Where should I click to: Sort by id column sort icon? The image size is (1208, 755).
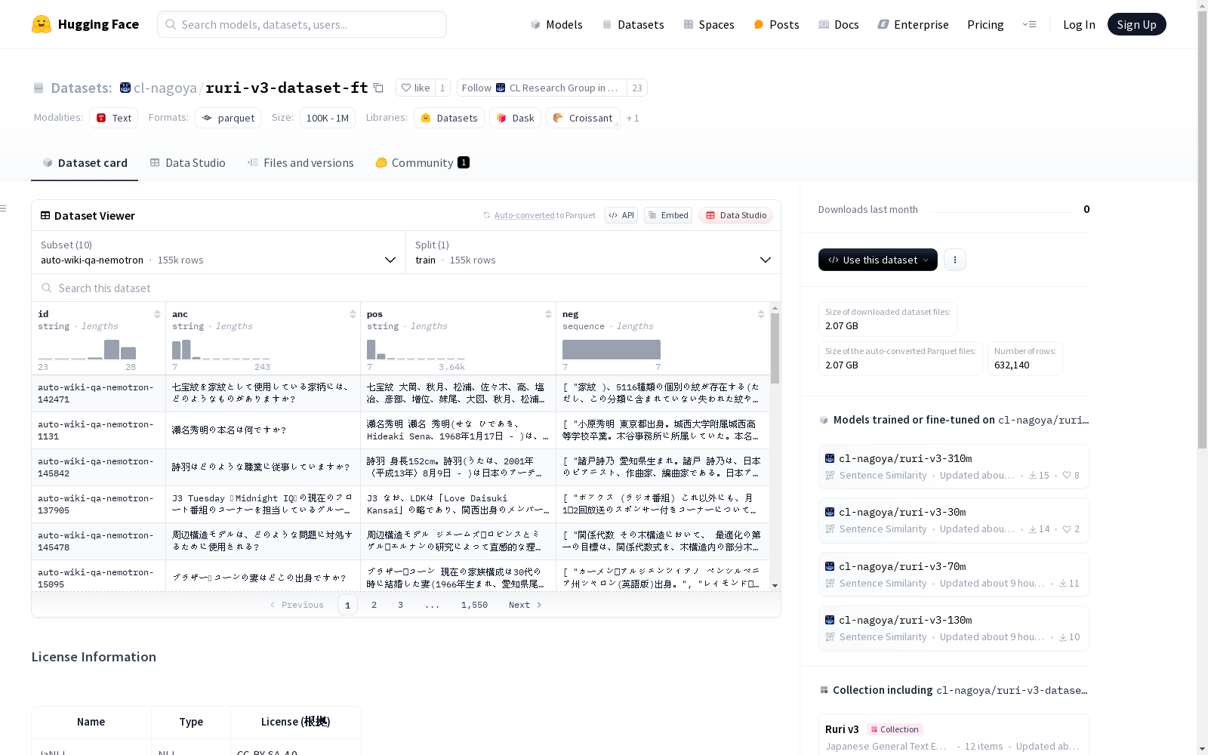[x=157, y=314]
